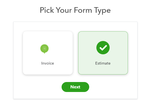The height and width of the screenshot is (110, 153).
Task: Deselect the checked Estimate option
Action: click(103, 53)
